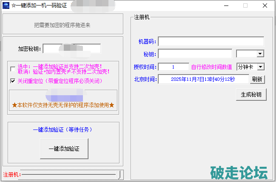
Task: Minimize the 一键添加一机一码验证 window
Action: click(x=225, y=6)
